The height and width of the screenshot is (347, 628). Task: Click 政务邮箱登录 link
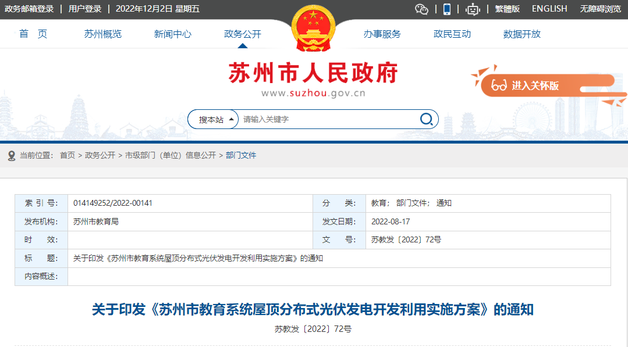coord(29,9)
